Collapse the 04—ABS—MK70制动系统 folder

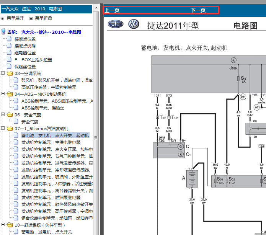[x=3, y=94]
